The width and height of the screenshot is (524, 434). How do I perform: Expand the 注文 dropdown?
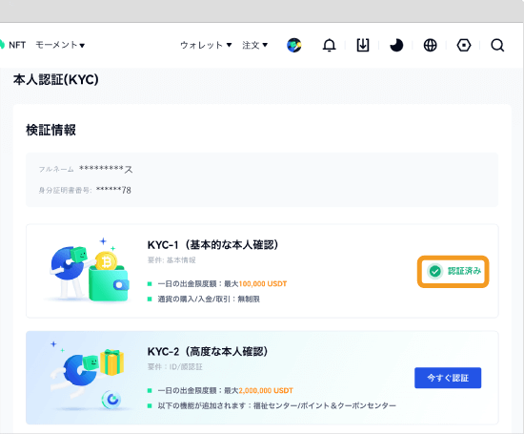[254, 45]
